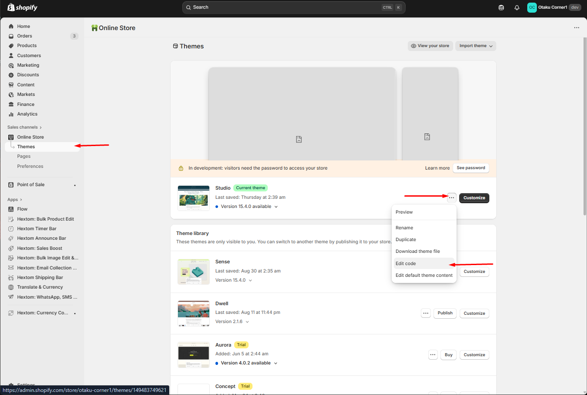This screenshot has width=587, height=395.
Task: Open the Sense theme thumbnail
Action: tap(194, 272)
